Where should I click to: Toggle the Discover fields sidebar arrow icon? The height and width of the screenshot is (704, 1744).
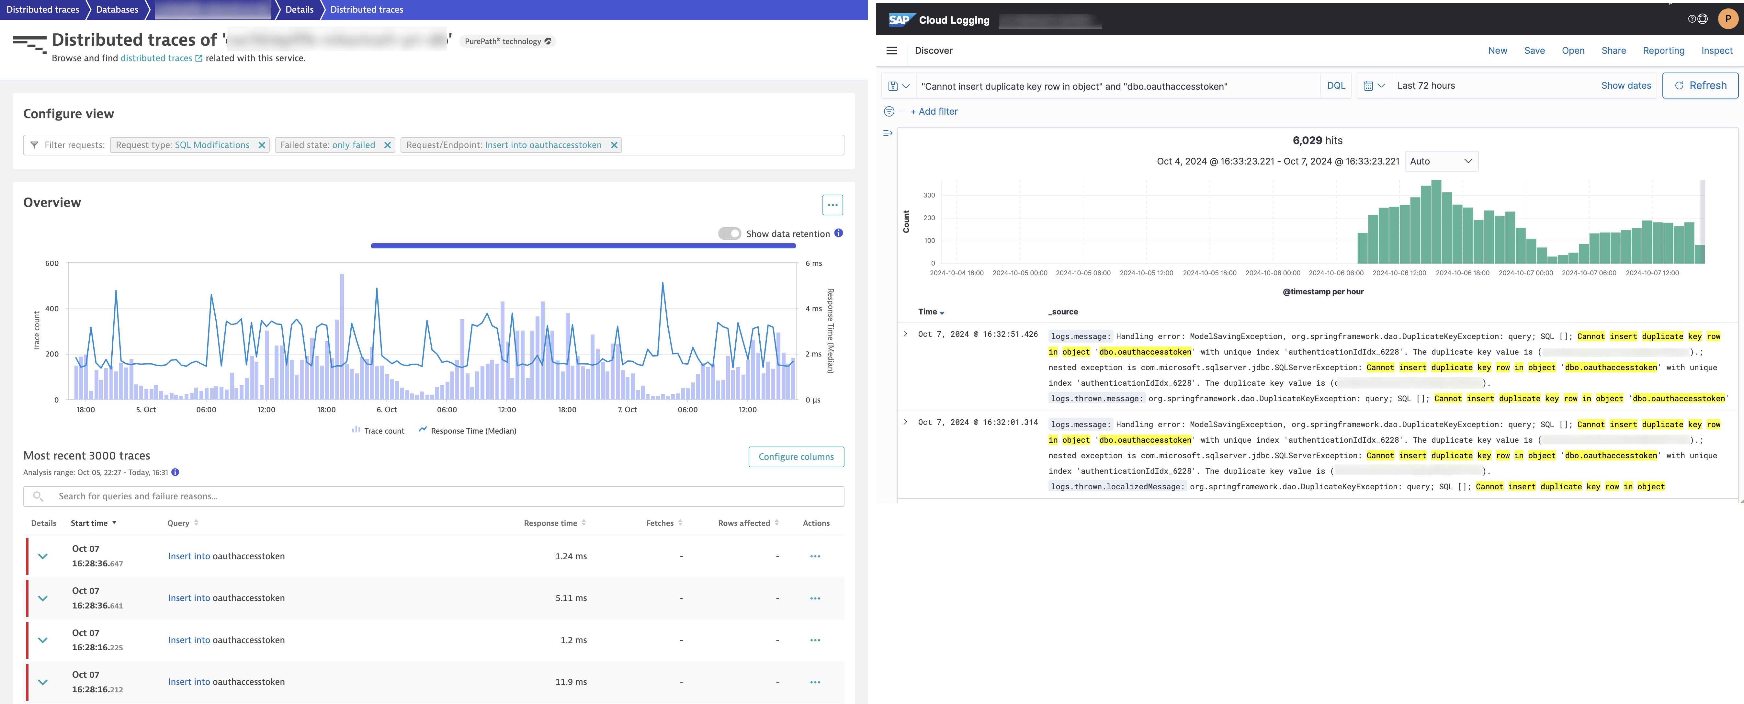[888, 133]
